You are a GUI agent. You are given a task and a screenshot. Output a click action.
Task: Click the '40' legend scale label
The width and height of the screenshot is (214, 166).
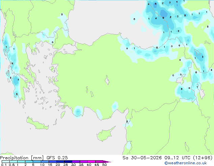pyautogui.click(x=89, y=165)
